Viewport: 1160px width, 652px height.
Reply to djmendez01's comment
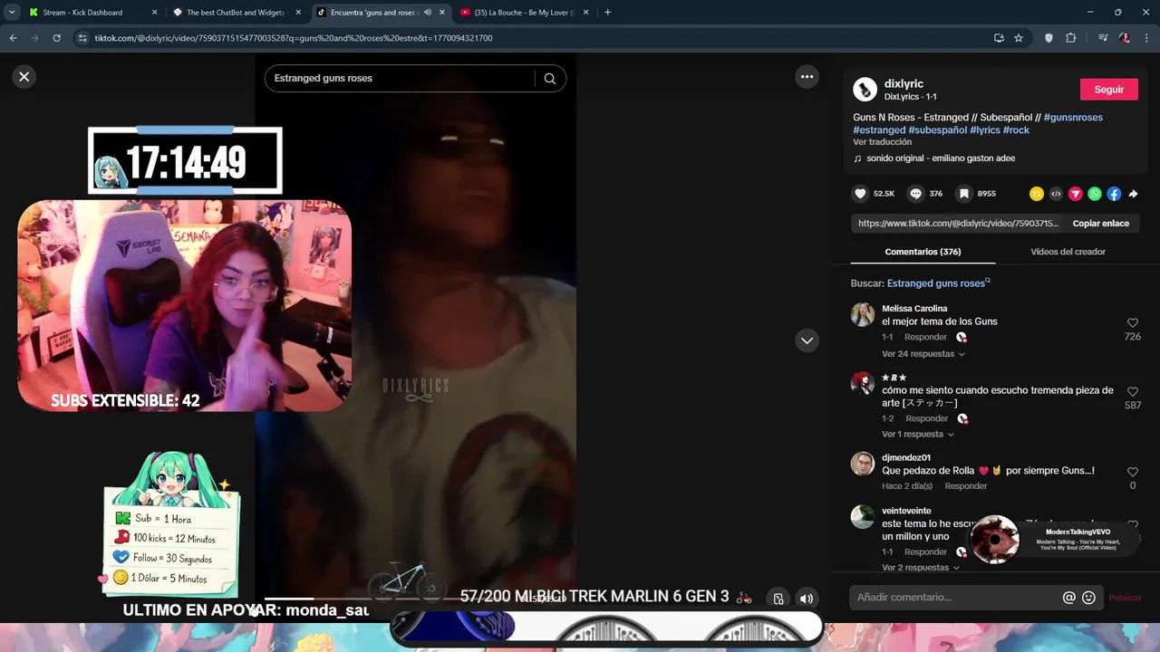[966, 486]
